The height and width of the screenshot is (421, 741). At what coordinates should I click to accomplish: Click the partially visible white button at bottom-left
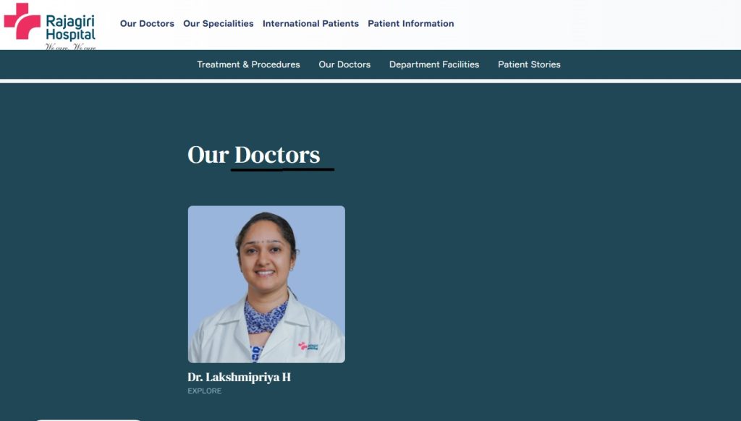[88, 420]
